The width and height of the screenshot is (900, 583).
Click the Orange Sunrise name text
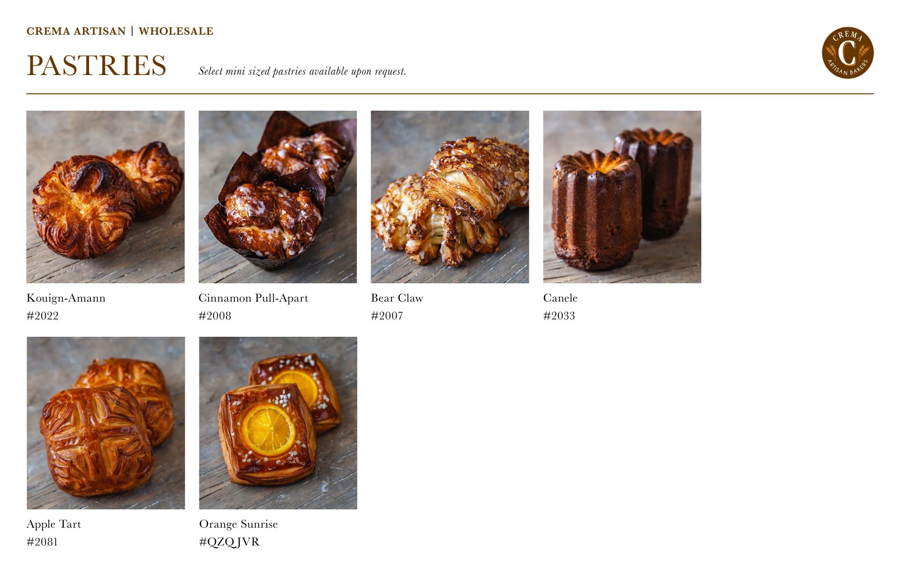[x=239, y=524]
